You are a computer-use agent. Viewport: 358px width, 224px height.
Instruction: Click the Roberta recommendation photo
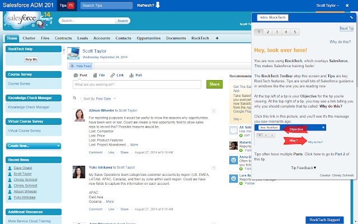click(x=233, y=146)
